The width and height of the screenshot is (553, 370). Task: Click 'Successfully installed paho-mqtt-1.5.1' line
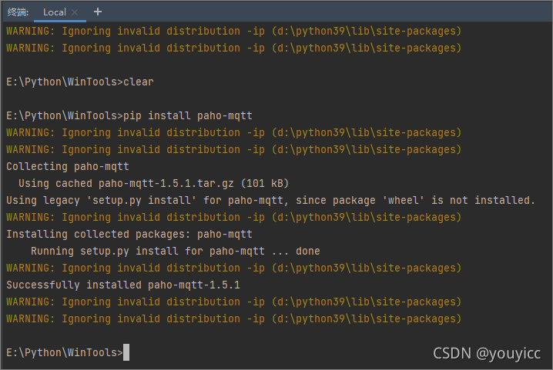[x=123, y=285]
